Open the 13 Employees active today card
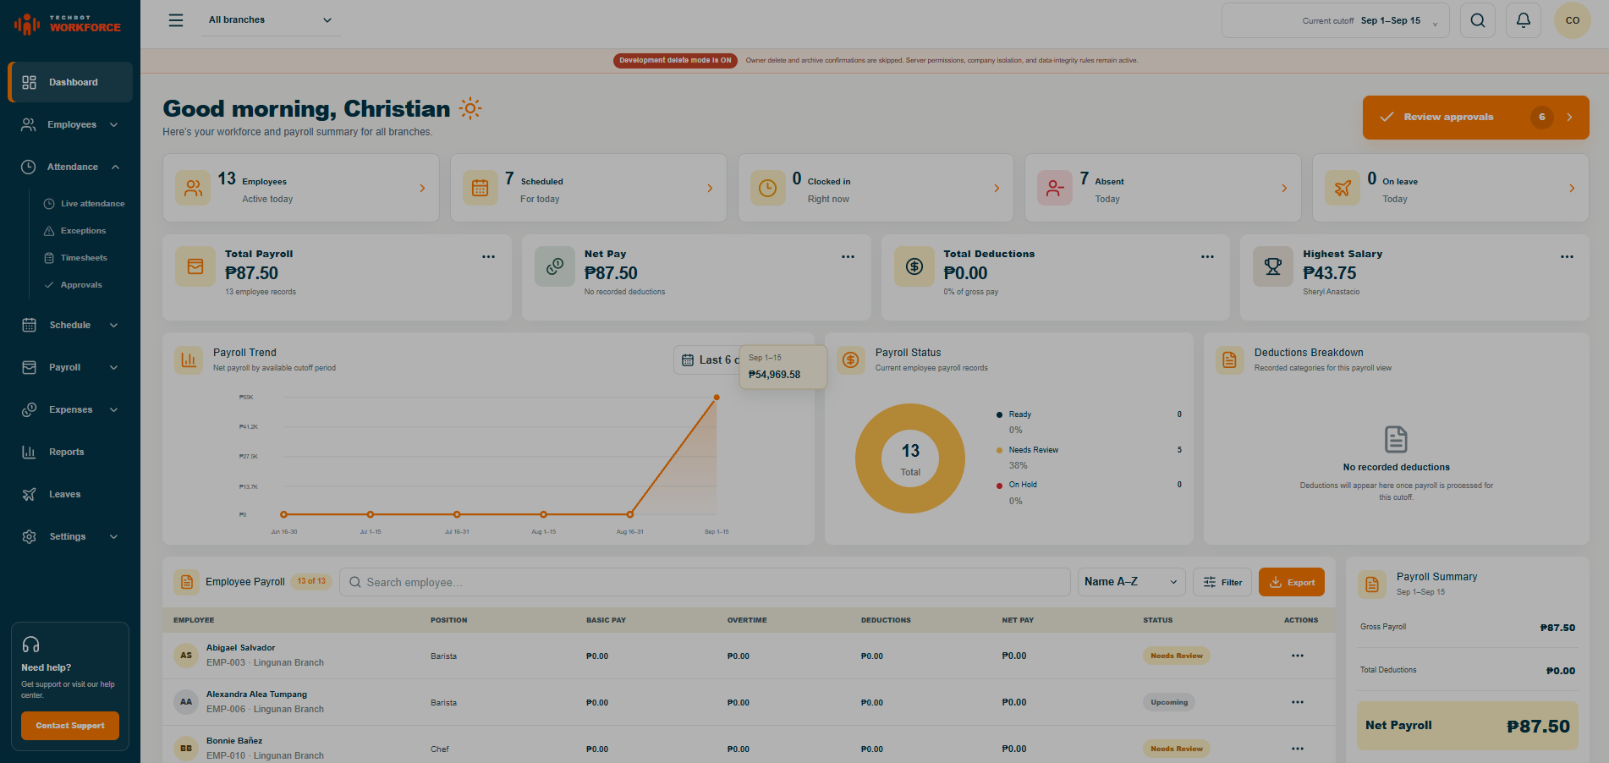Screen dimensions: 1609x763 point(301,188)
